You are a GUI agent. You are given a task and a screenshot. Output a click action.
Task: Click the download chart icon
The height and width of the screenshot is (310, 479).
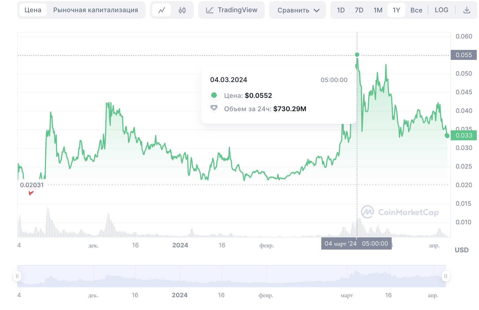coord(467,10)
